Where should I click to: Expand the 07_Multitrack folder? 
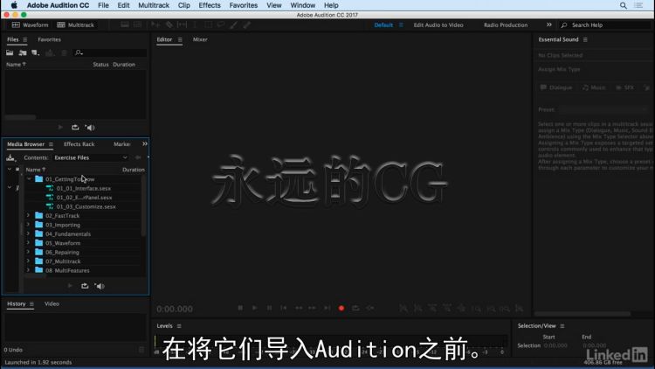(29, 261)
